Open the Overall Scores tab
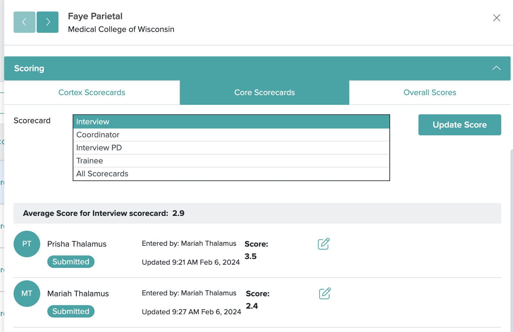Screen dimensions: 513x332 point(430,92)
